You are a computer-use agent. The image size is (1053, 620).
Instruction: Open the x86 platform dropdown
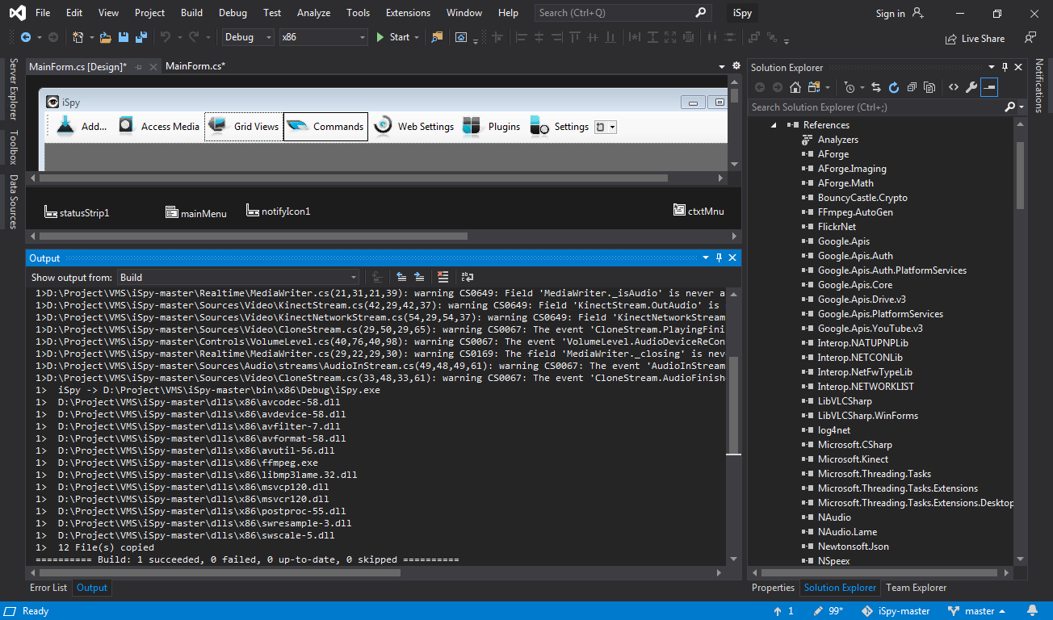[323, 37]
